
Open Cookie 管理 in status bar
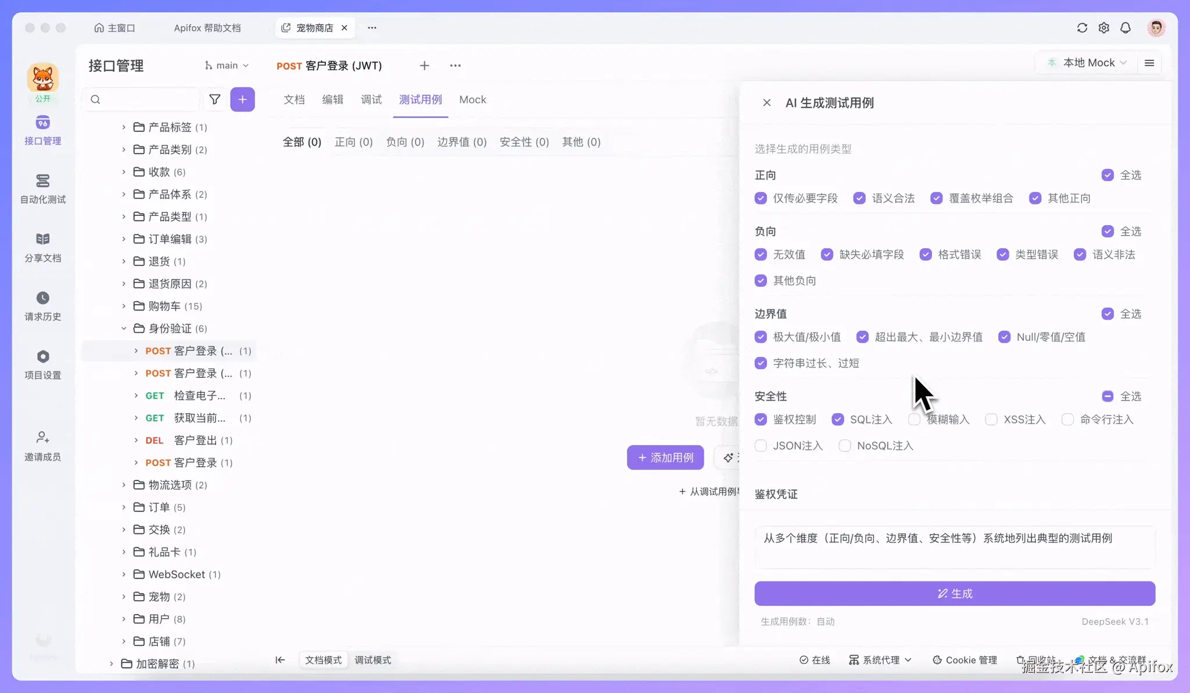click(x=965, y=660)
